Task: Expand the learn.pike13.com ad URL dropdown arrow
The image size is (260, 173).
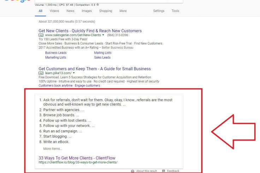Action: coord(73,73)
